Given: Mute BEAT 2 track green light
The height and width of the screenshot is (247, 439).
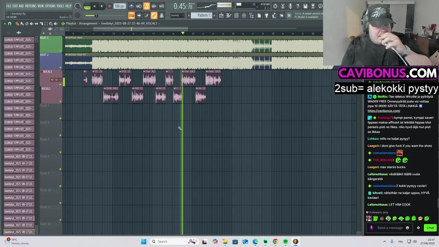Looking at the screenshot, I should pyautogui.click(x=60, y=68).
